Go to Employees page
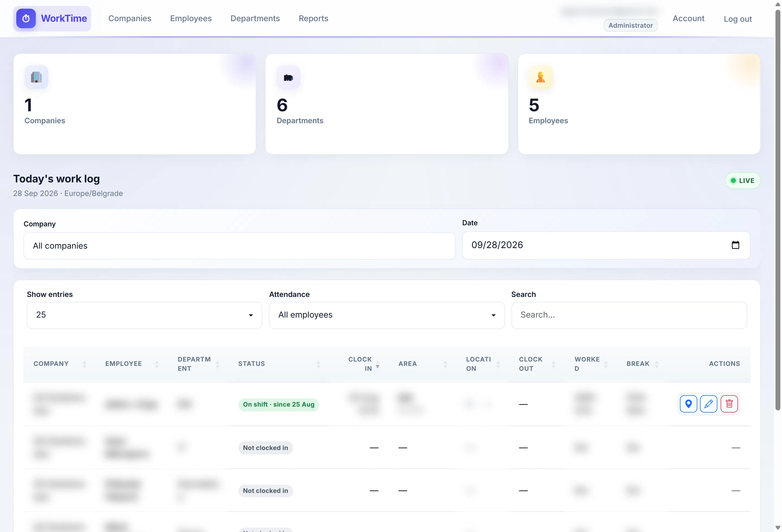 (191, 18)
